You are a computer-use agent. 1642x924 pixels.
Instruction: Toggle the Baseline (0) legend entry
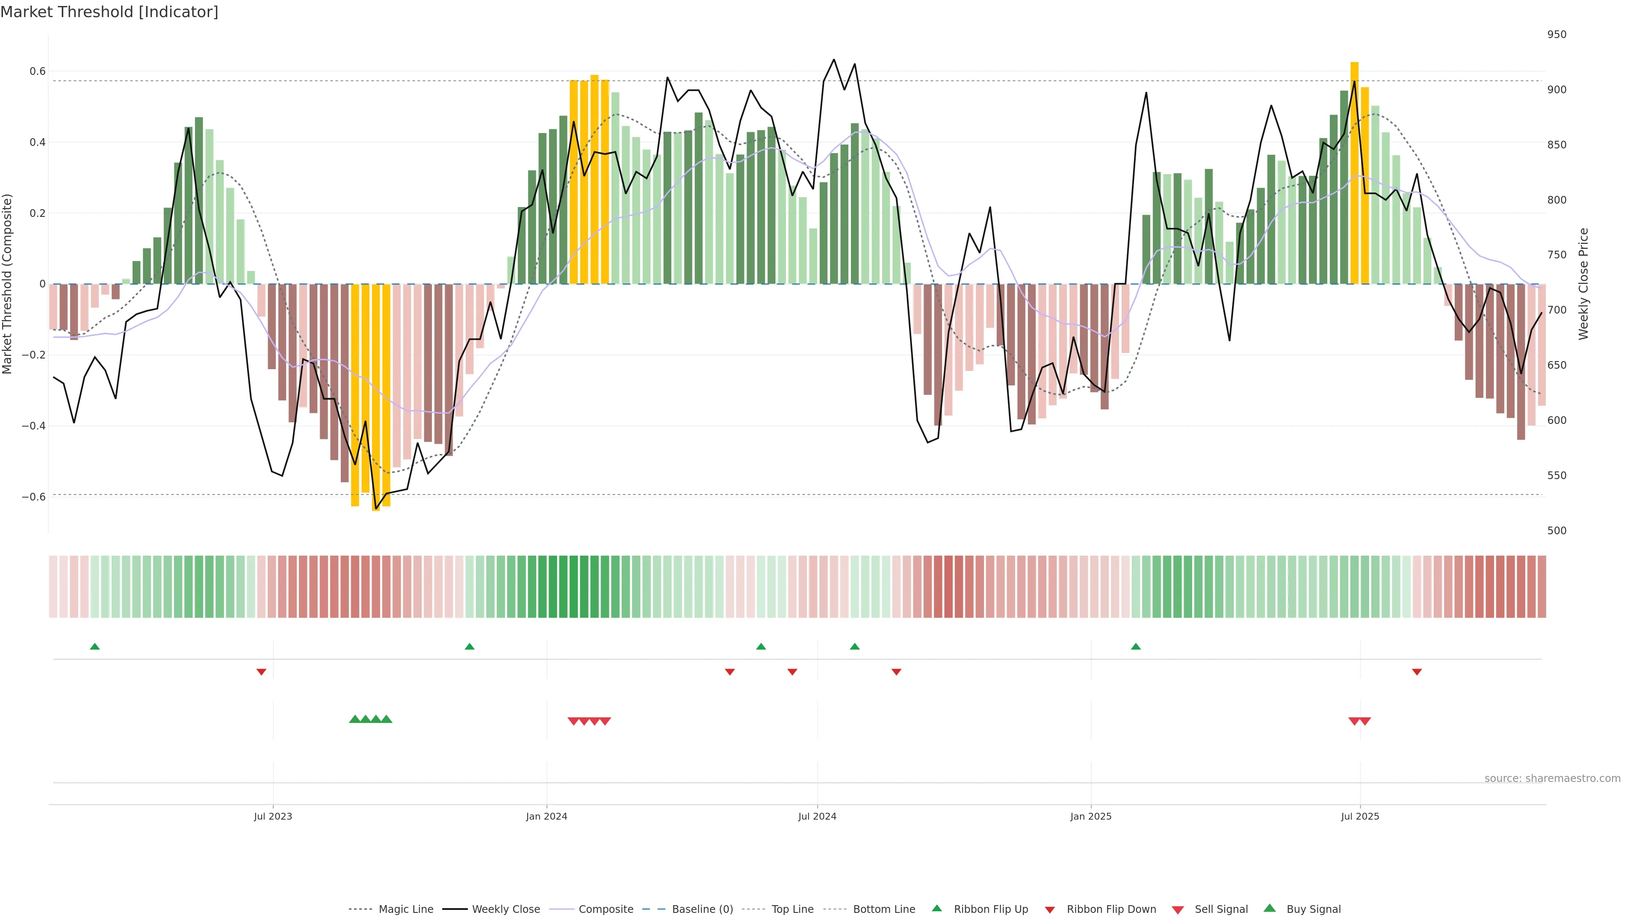(x=702, y=909)
